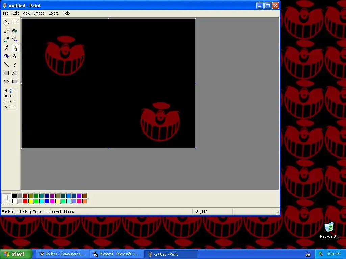Viewport: 346px width, 259px height.
Task: Open the Image menu
Action: [x=39, y=13]
